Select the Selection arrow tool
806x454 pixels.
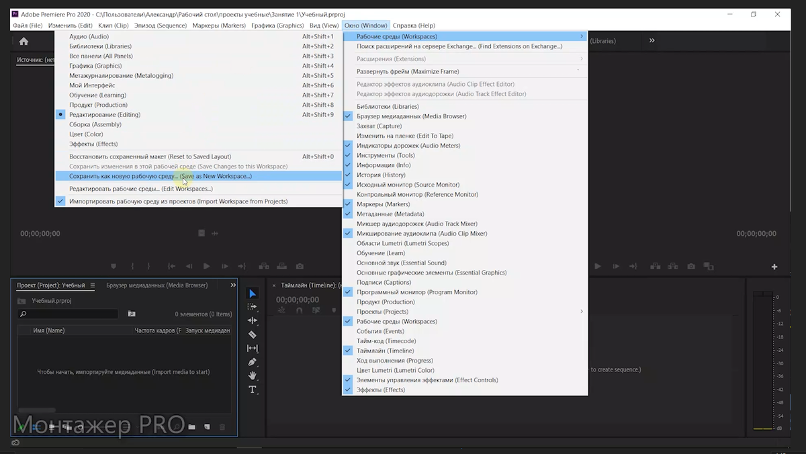[253, 293]
